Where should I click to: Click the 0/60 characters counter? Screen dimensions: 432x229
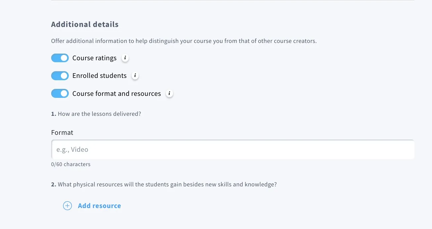pos(71,164)
